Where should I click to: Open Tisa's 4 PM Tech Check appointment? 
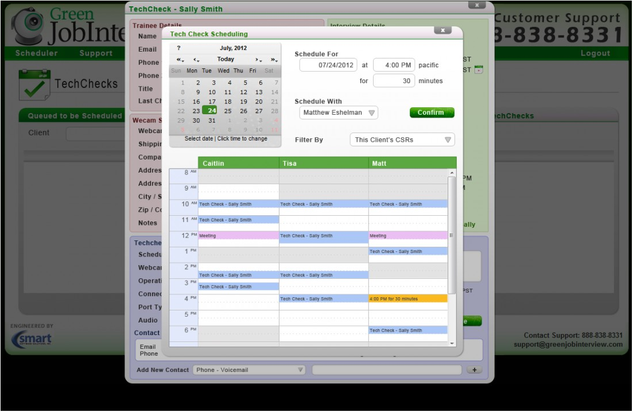pyautogui.click(x=324, y=298)
